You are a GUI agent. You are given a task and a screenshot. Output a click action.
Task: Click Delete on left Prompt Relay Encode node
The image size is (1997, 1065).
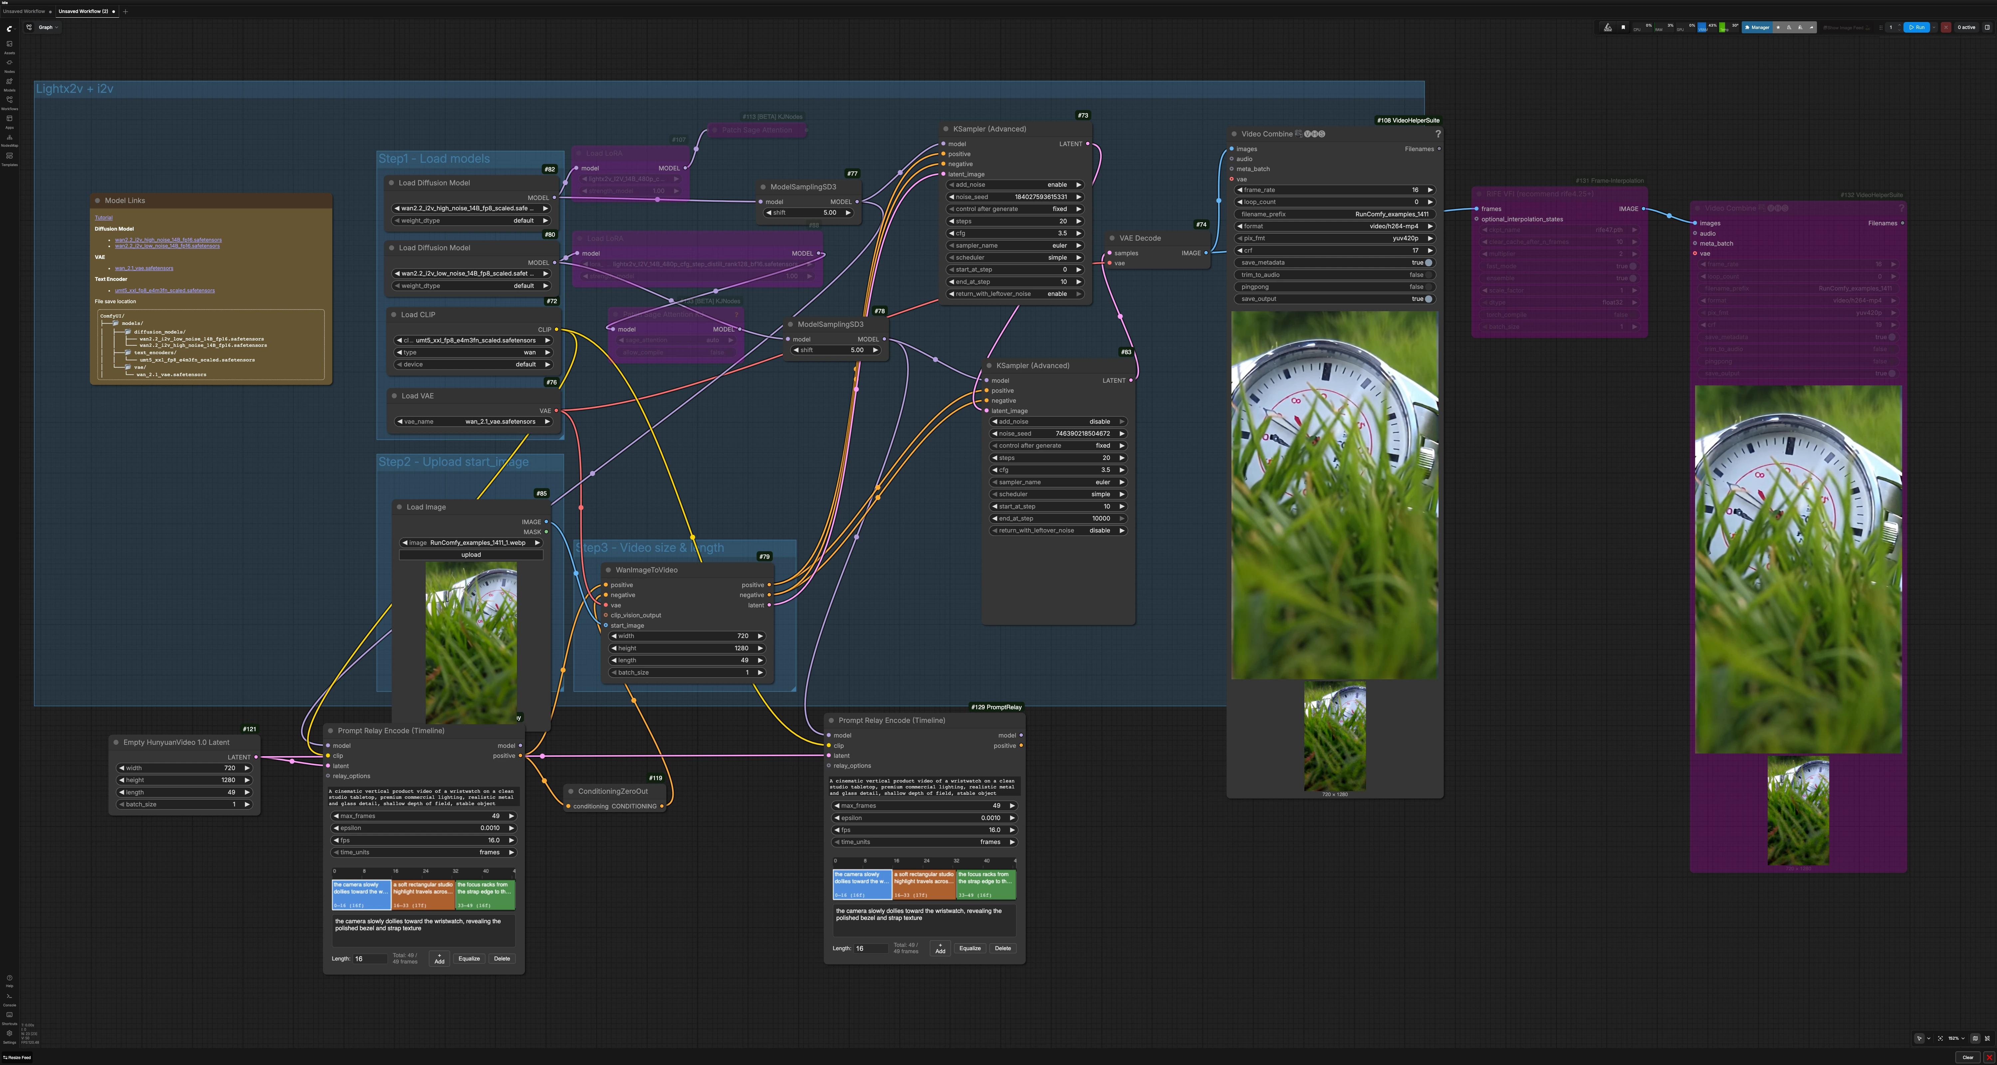point(502,959)
